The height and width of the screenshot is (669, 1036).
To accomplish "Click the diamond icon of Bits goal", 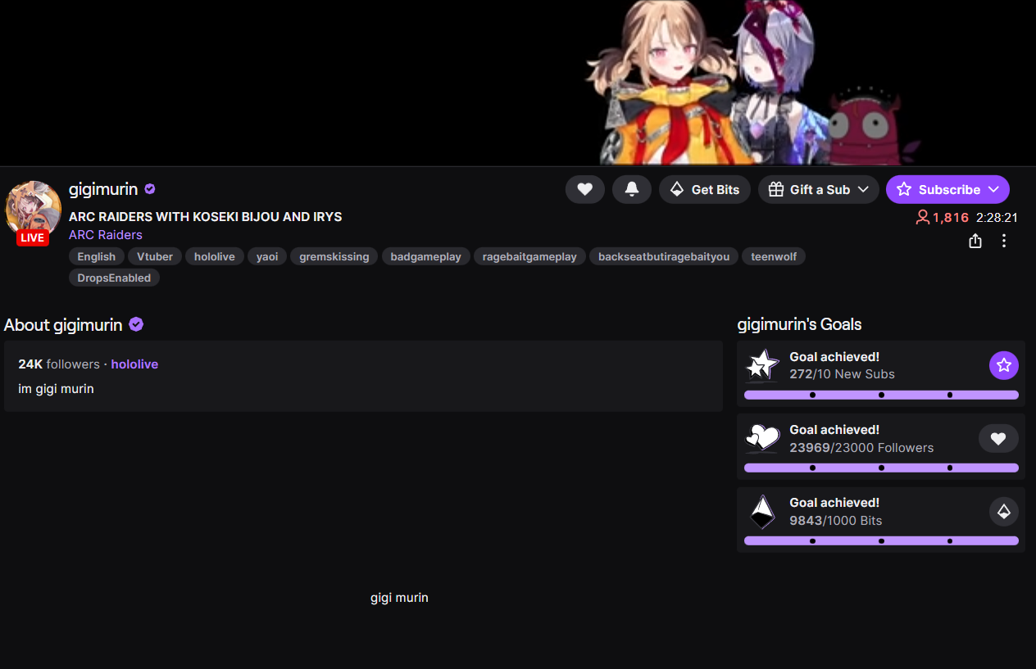I will tap(762, 512).
